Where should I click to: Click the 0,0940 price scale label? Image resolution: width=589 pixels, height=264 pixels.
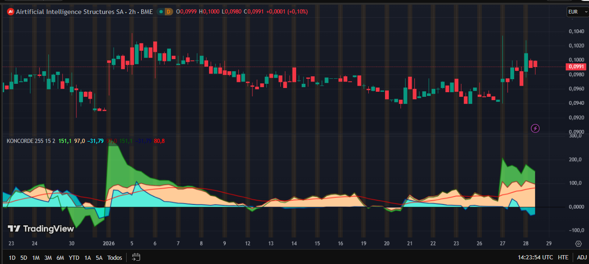[576, 103]
